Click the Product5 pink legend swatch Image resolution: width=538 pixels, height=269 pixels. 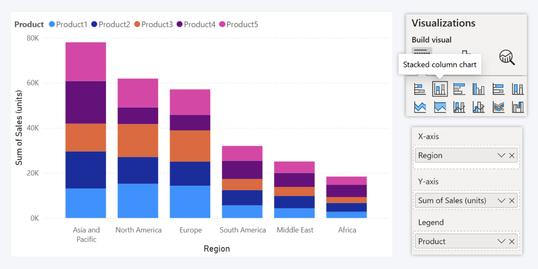(222, 25)
